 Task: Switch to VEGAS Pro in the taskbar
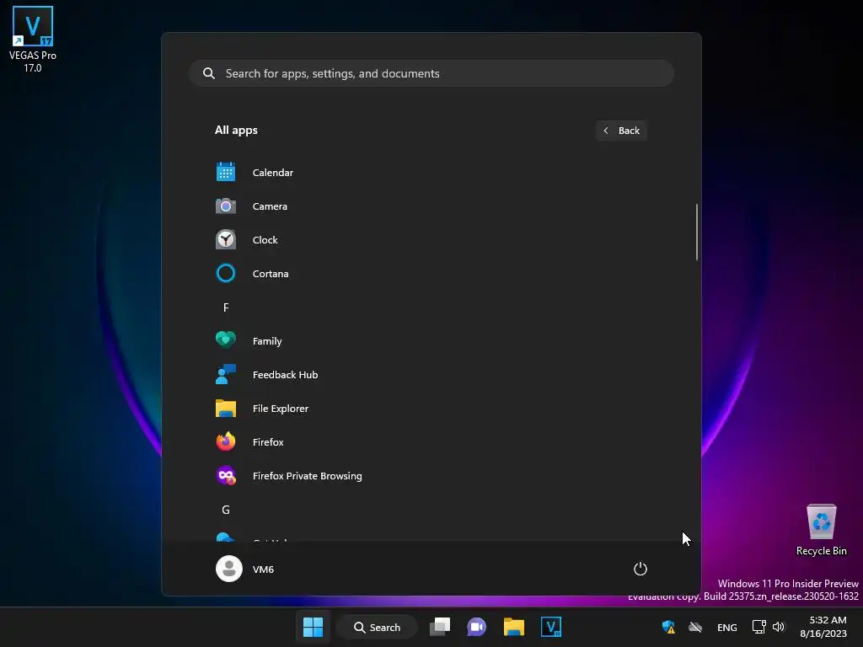tap(551, 627)
